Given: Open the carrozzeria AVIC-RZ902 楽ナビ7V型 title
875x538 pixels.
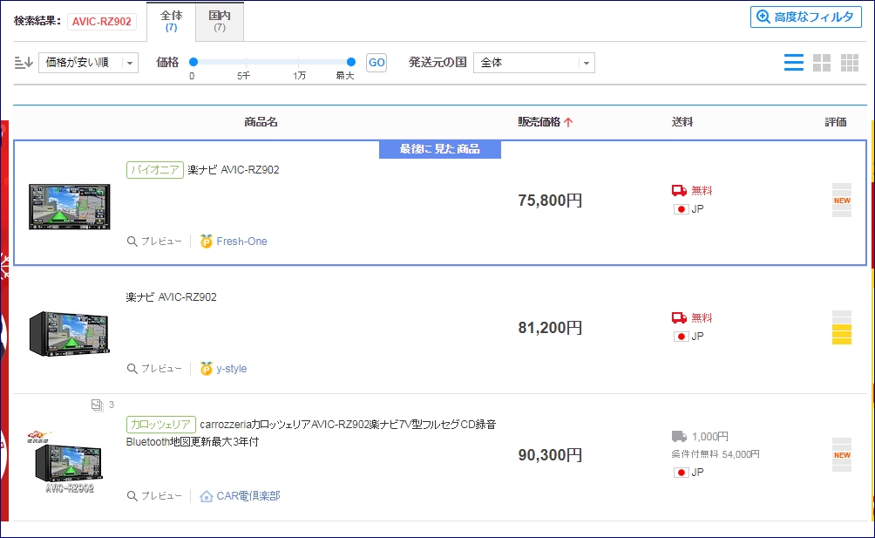Looking at the screenshot, I should tap(311, 433).
